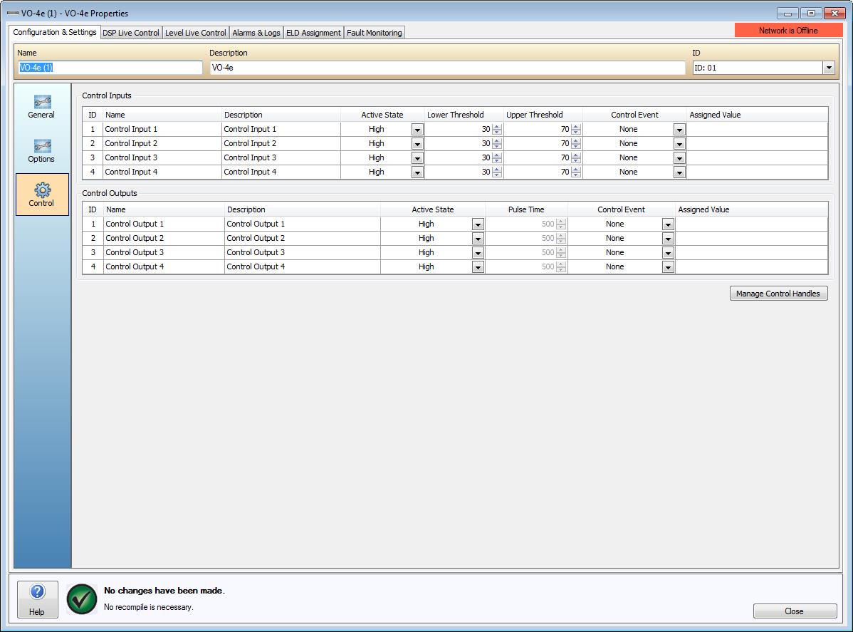This screenshot has height=632, width=853.
Task: Select the Control Input 3 name cell
Action: (162, 157)
